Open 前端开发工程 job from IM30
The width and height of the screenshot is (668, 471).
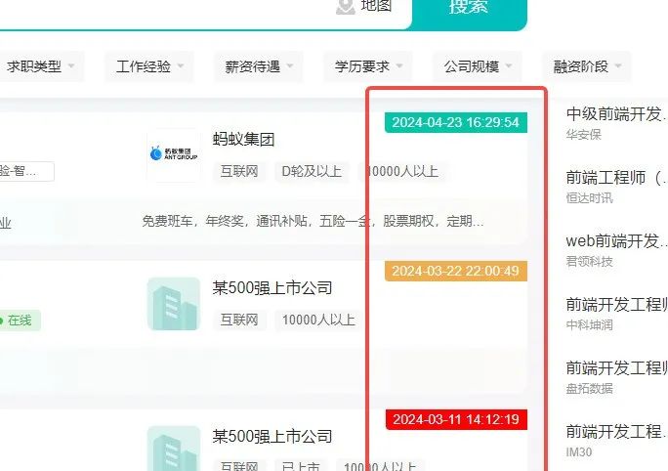pos(616,431)
